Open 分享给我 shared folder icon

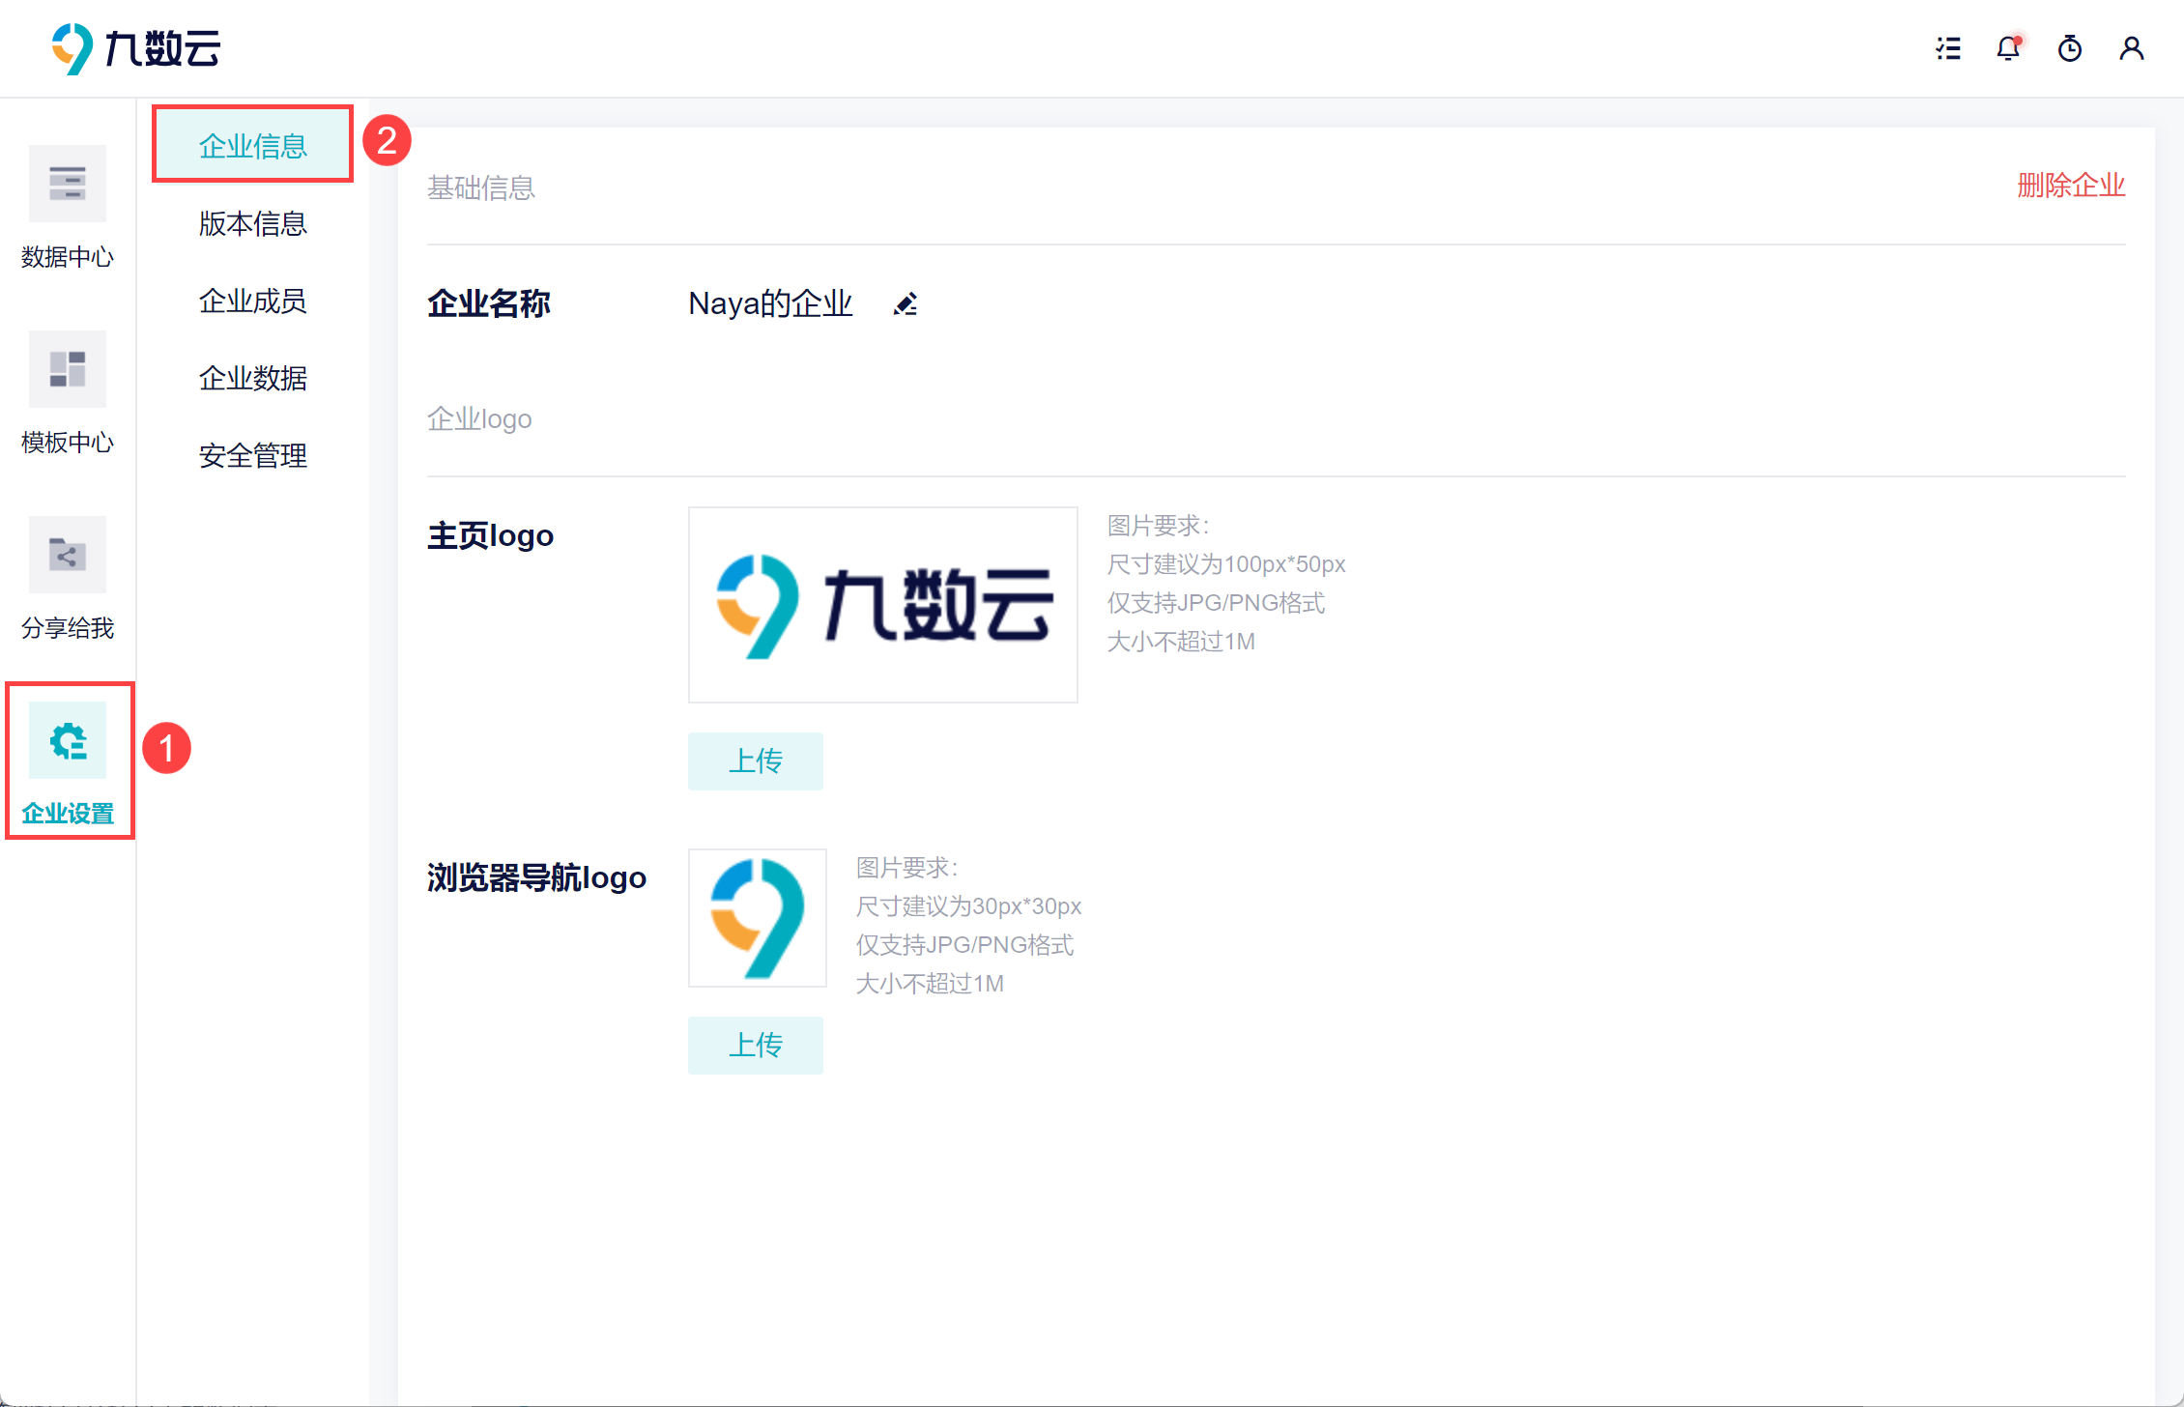(x=68, y=556)
